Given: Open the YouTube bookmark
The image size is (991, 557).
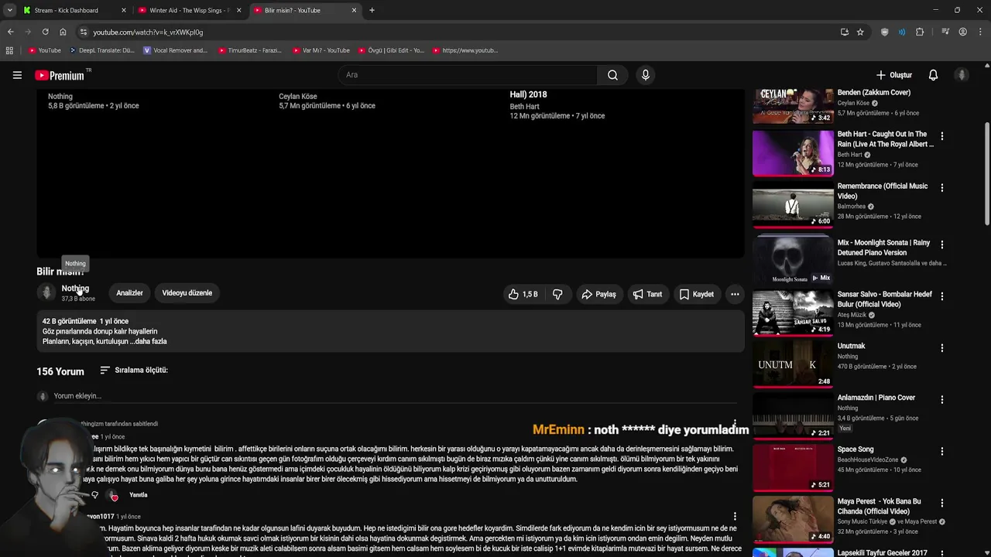Looking at the screenshot, I should pos(44,50).
